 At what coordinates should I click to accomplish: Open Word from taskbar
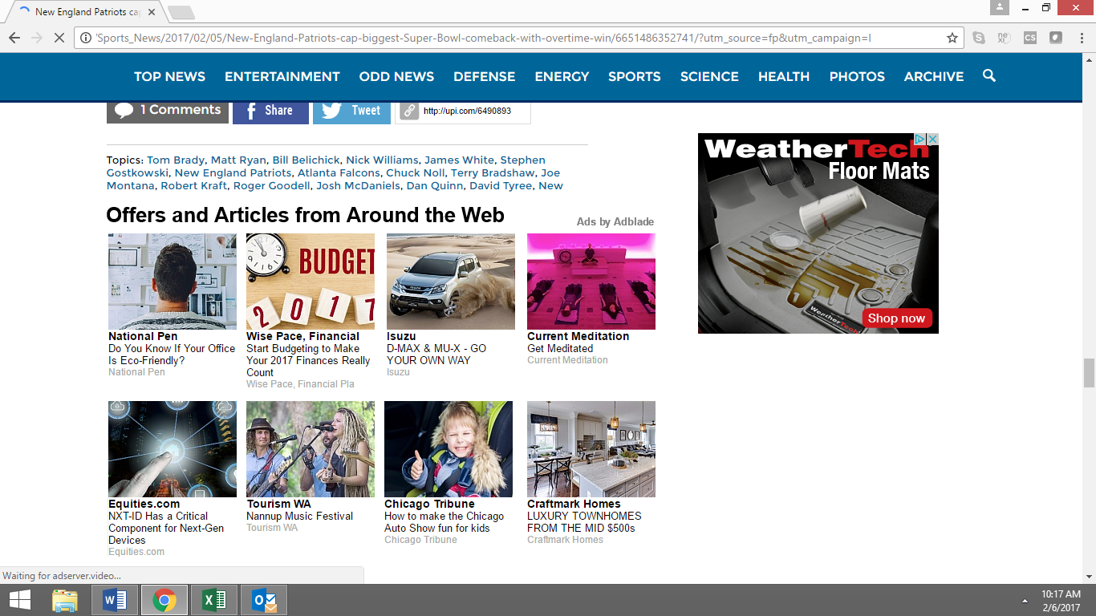(x=115, y=600)
